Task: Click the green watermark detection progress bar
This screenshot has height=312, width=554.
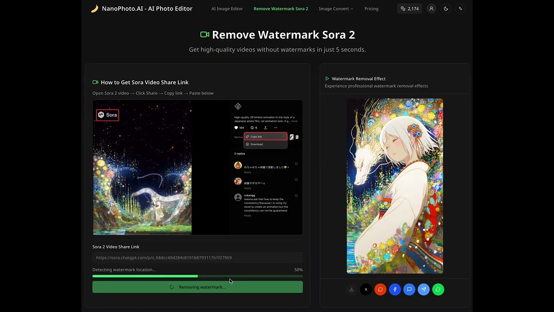Action: click(x=197, y=276)
